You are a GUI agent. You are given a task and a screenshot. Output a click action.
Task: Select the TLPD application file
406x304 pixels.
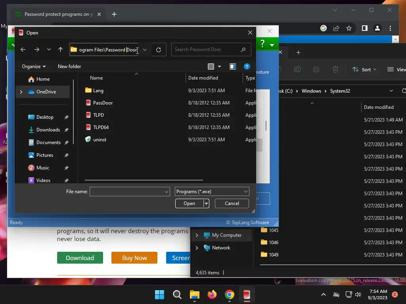coord(98,115)
